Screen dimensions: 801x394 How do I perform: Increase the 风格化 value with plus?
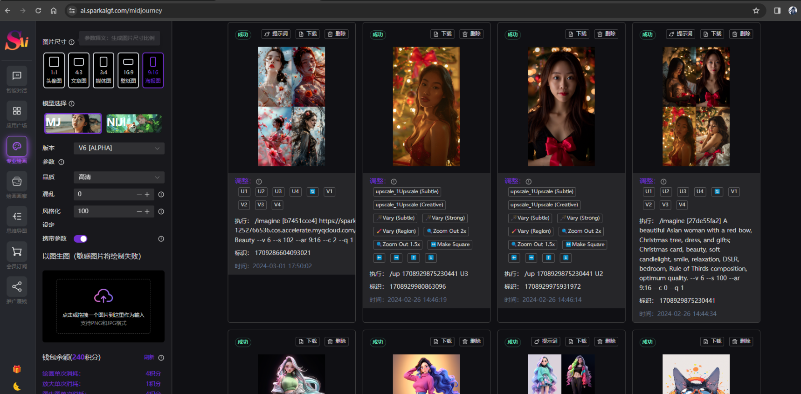(147, 211)
